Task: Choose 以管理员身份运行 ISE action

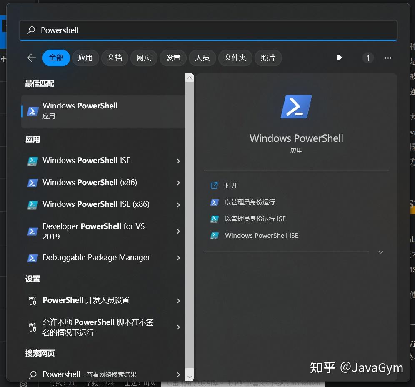Action: (x=255, y=219)
